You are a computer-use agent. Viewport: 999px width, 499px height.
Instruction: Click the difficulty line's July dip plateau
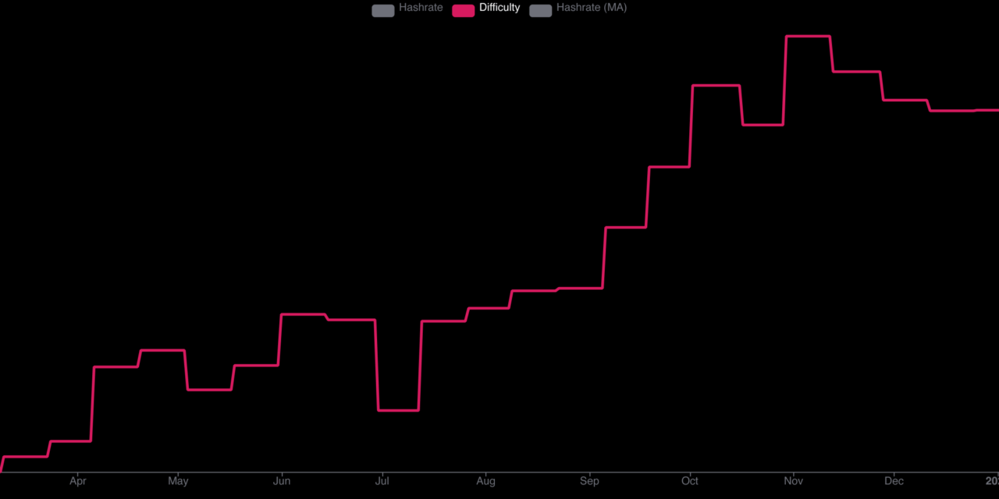pos(398,410)
